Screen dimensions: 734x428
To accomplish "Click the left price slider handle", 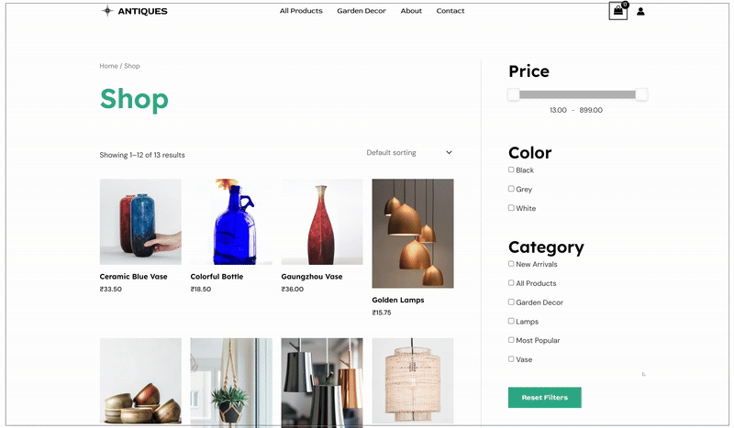I will 514,94.
